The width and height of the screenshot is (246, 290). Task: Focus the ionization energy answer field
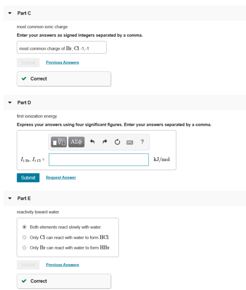point(99,160)
